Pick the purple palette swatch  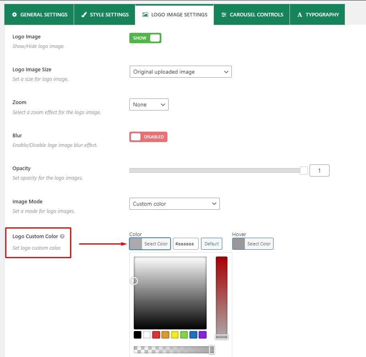pyautogui.click(x=203, y=335)
